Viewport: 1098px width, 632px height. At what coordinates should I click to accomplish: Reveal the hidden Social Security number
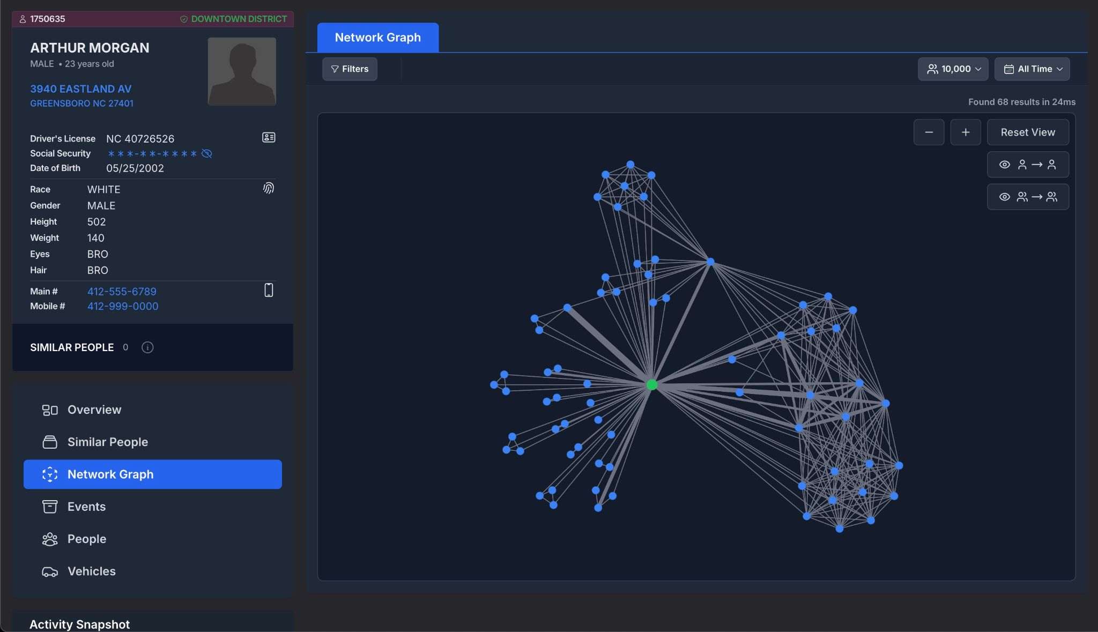[x=207, y=154]
